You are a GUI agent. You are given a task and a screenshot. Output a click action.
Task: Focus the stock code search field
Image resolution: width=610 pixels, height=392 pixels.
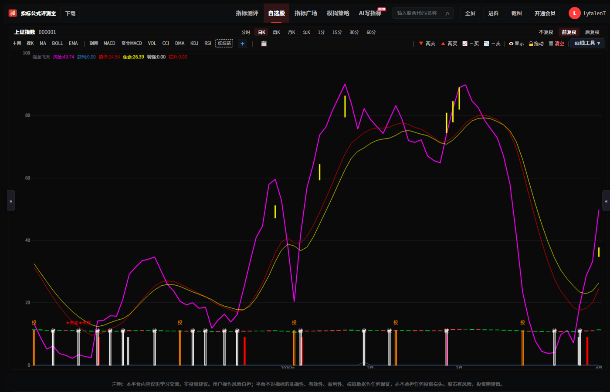pos(423,14)
